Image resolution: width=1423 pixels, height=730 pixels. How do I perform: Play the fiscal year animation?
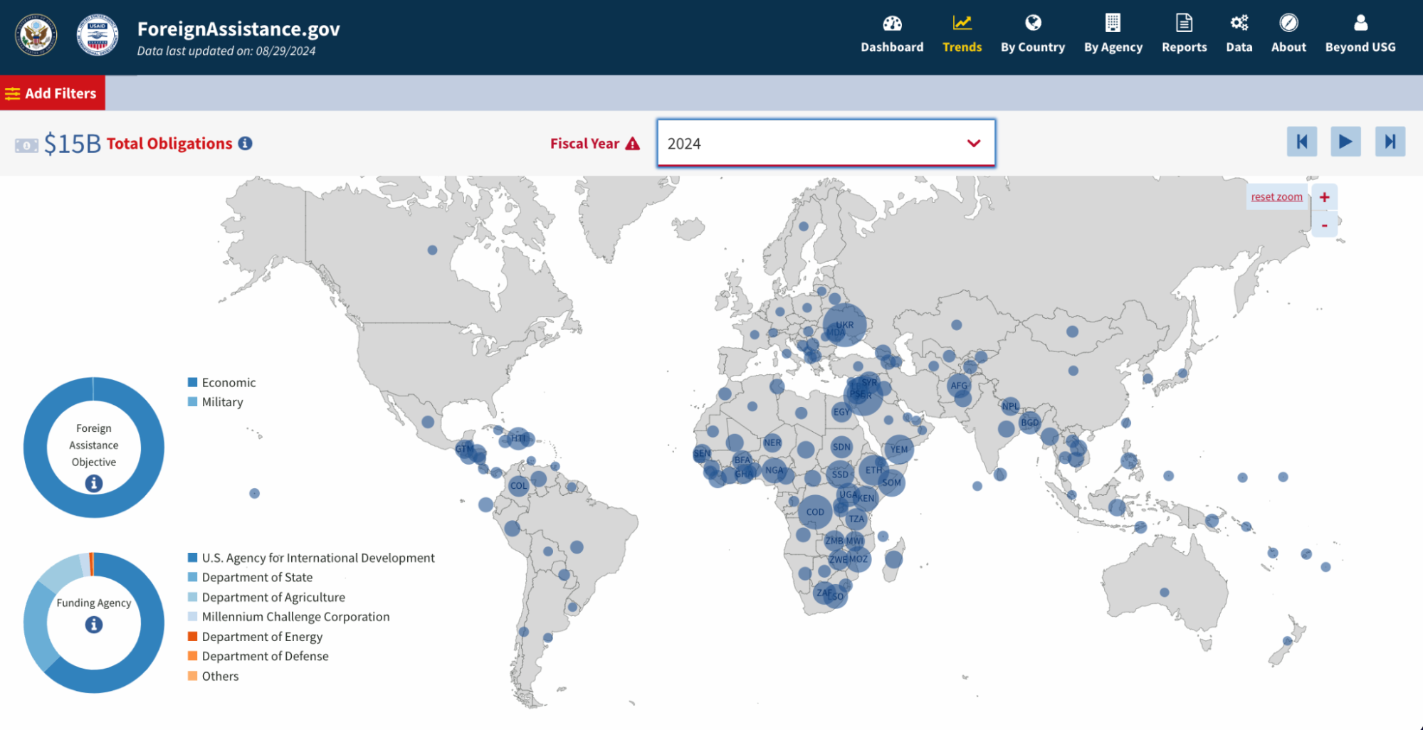click(x=1345, y=142)
